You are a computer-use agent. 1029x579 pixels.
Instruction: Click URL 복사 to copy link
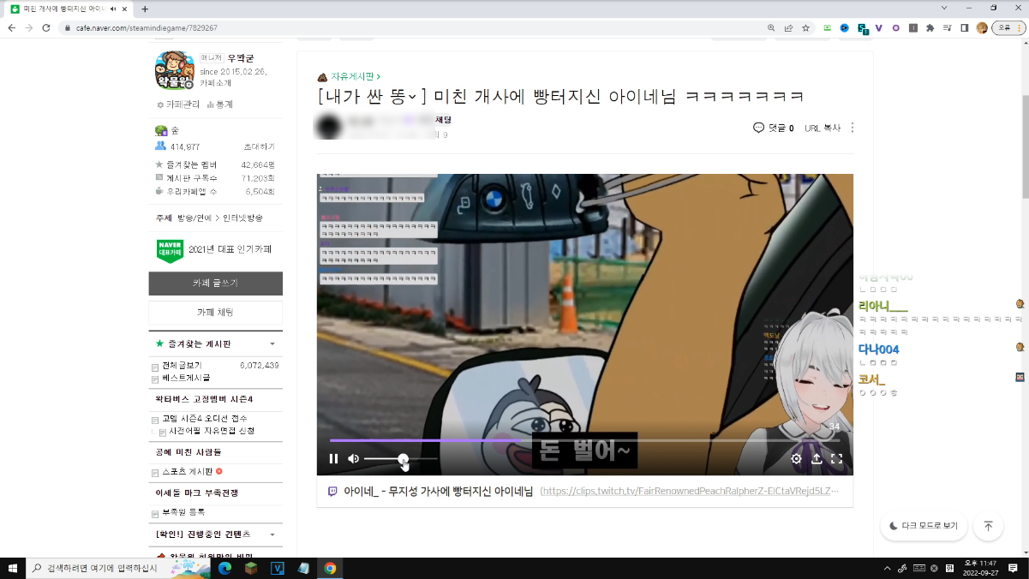pos(823,128)
